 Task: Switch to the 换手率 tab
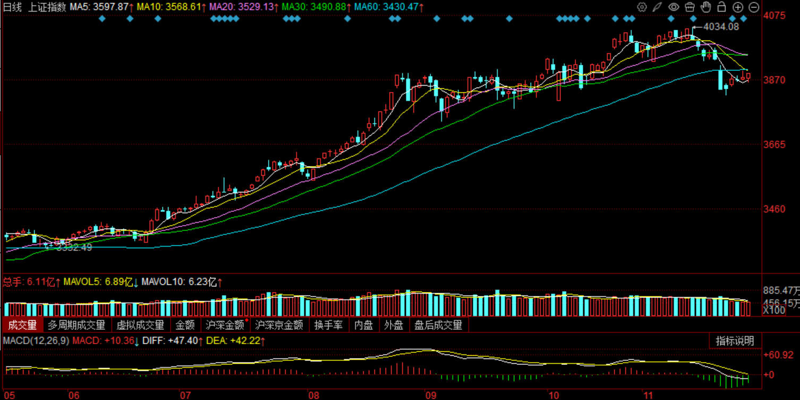click(x=328, y=325)
